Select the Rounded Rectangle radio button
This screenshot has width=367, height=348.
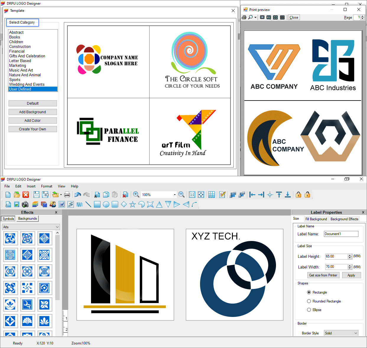click(x=309, y=301)
